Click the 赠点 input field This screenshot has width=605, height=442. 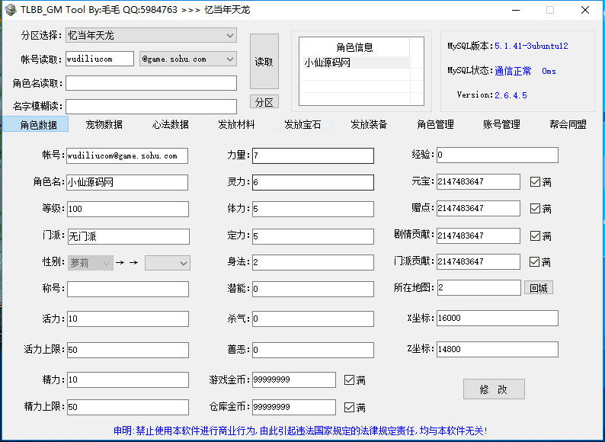pos(479,209)
